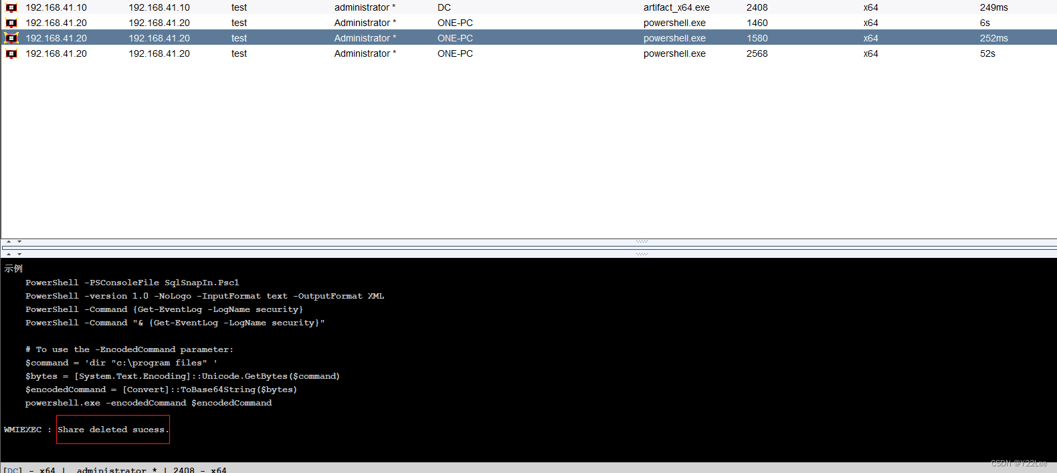This screenshot has height=473, width=1057.
Task: Select the PID 2568 cell
Action: click(x=757, y=53)
